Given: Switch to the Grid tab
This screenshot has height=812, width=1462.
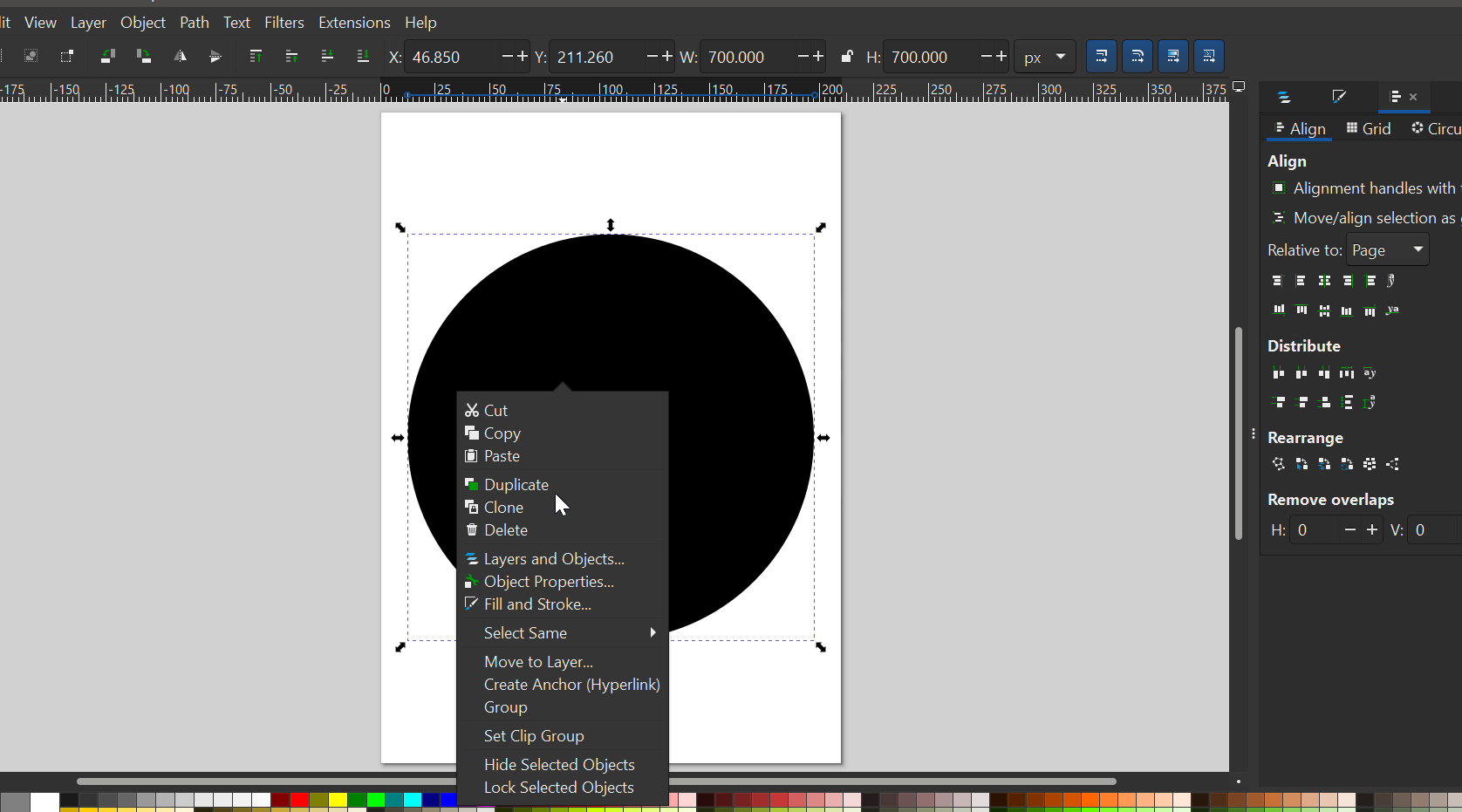Looking at the screenshot, I should pos(1369,129).
